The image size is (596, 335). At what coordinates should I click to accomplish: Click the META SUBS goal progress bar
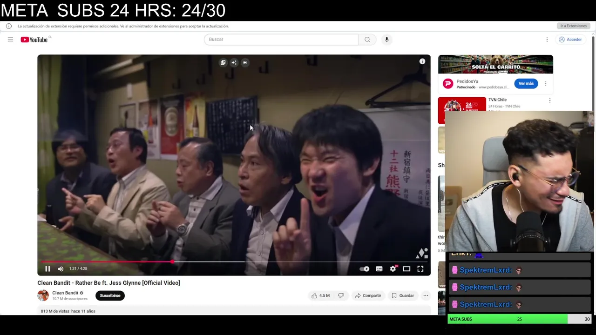[x=520, y=319]
